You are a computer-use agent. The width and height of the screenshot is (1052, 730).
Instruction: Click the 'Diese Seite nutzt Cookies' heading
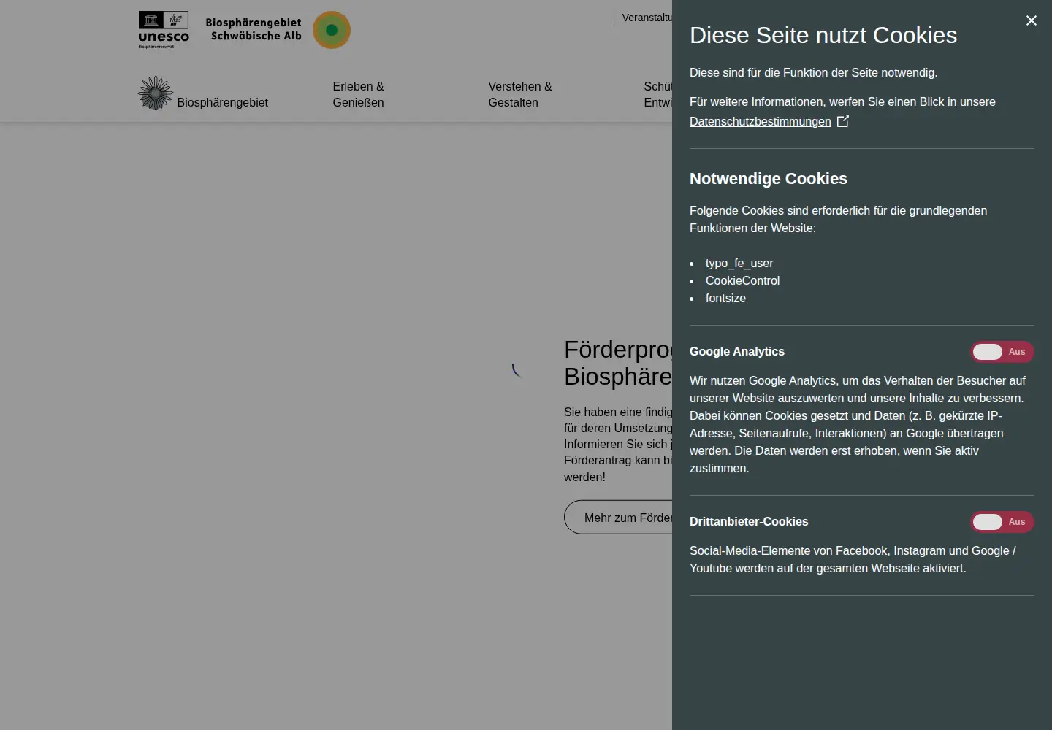coord(823,35)
